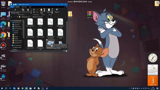This screenshot has height=90, width=160.
Task: Select mscordaccore.dll file
Action: pos(30,33)
